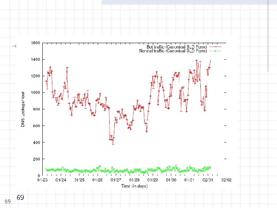Click the 1400 y-axis tick label
277x208 pixels.
[x=35, y=59]
